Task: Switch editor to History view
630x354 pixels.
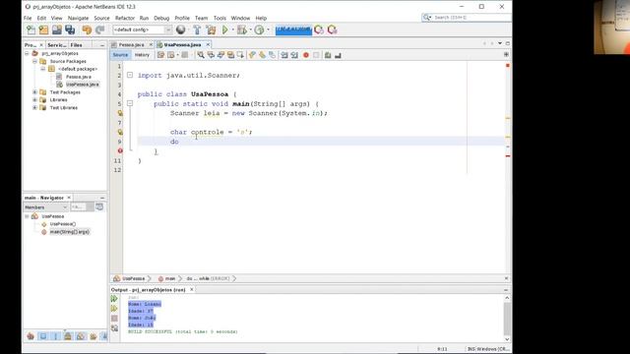Action: [x=142, y=55]
